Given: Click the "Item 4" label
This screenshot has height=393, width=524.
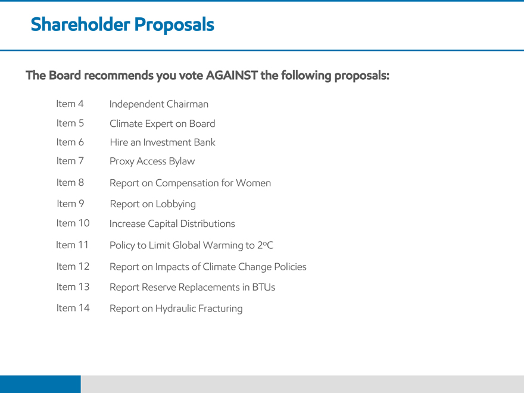Looking at the screenshot, I should (x=70, y=104).
